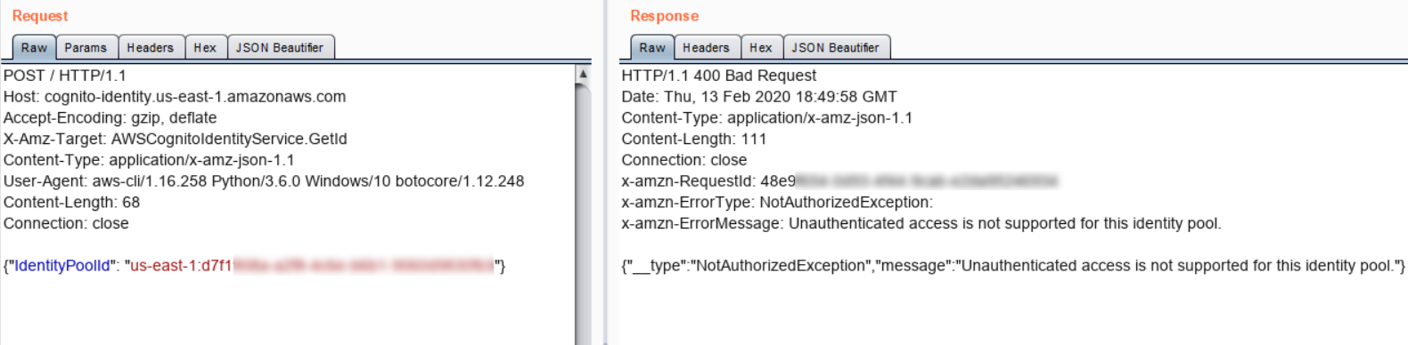This screenshot has width=1408, height=345.
Task: Click the x-amzn-ErrorType response header
Action: (777, 203)
